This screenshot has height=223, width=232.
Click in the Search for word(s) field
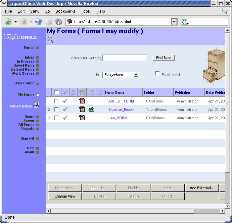tap(124, 58)
